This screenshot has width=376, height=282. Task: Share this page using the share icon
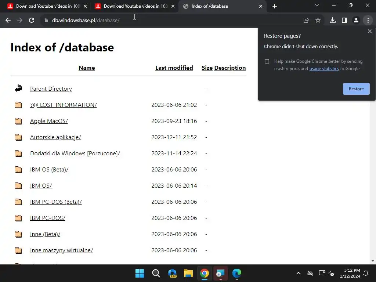pyautogui.click(x=306, y=21)
